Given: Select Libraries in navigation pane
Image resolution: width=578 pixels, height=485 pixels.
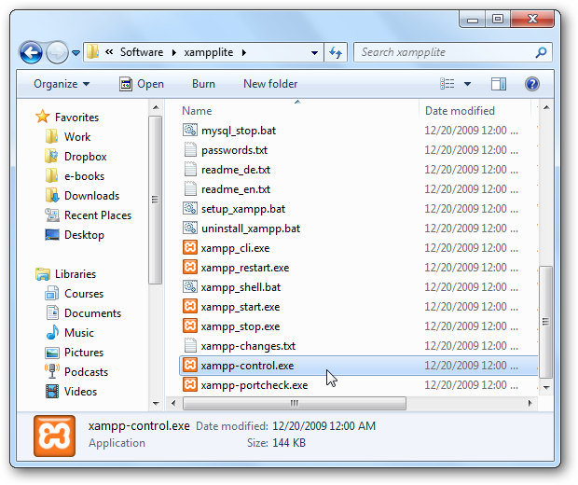Looking at the screenshot, I should tap(76, 274).
